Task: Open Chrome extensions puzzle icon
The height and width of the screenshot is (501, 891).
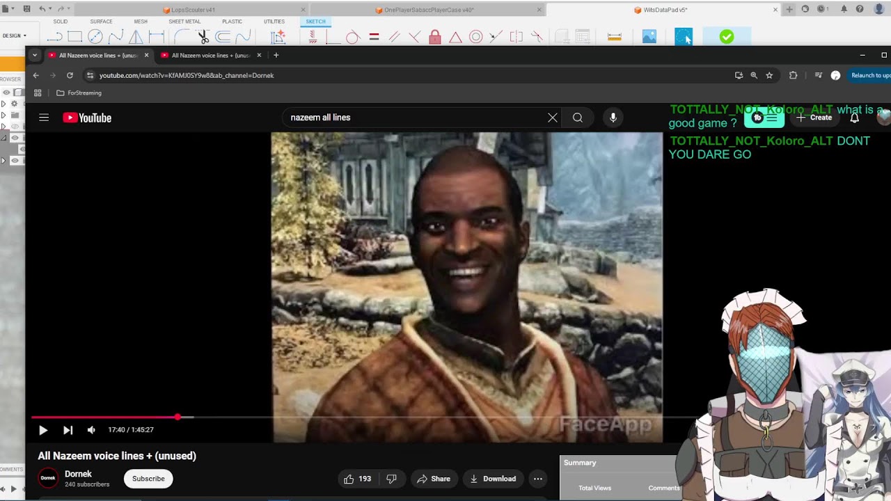Action: pos(793,75)
